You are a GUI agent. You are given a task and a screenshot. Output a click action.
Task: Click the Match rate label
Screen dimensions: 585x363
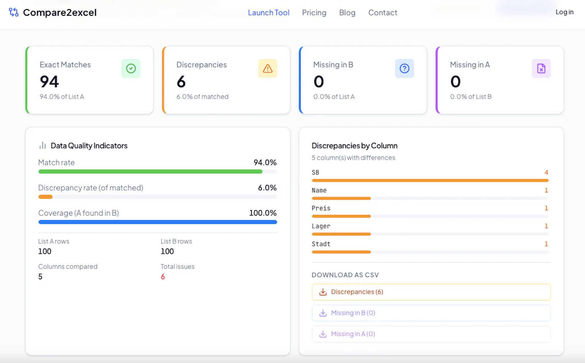[56, 163]
